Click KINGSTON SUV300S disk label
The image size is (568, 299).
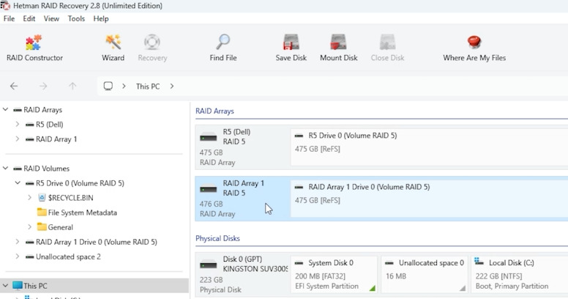(x=255, y=269)
